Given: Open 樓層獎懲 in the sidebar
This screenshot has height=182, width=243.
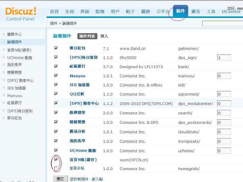Looking at the screenshot, I should [14, 72].
